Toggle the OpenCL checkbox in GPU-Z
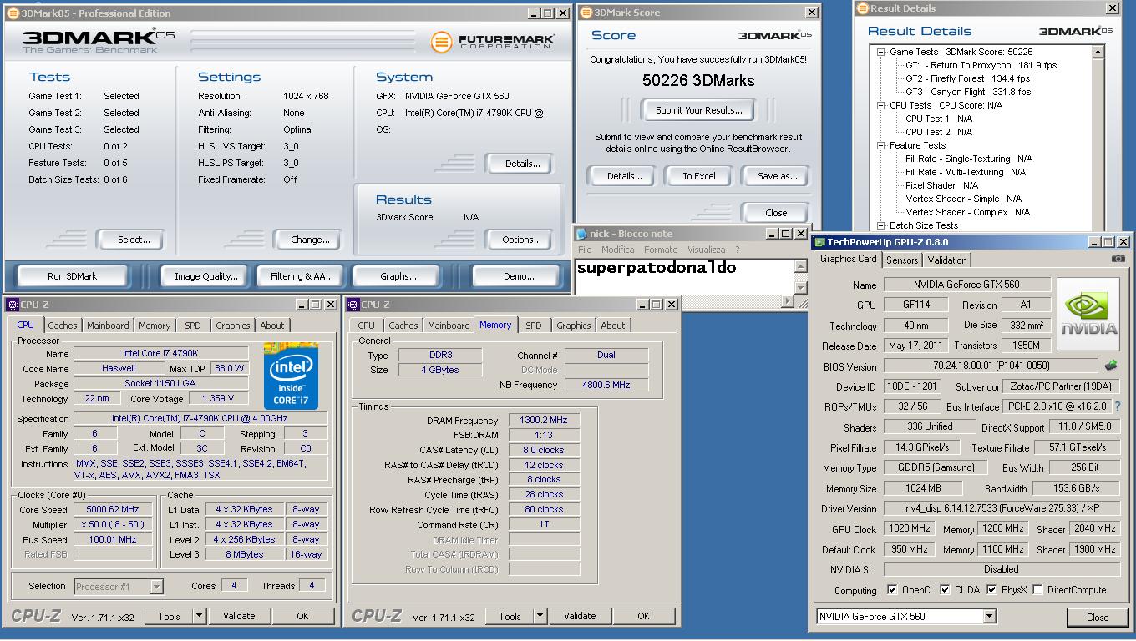Viewport: 1136px width, 641px height. pos(892,589)
